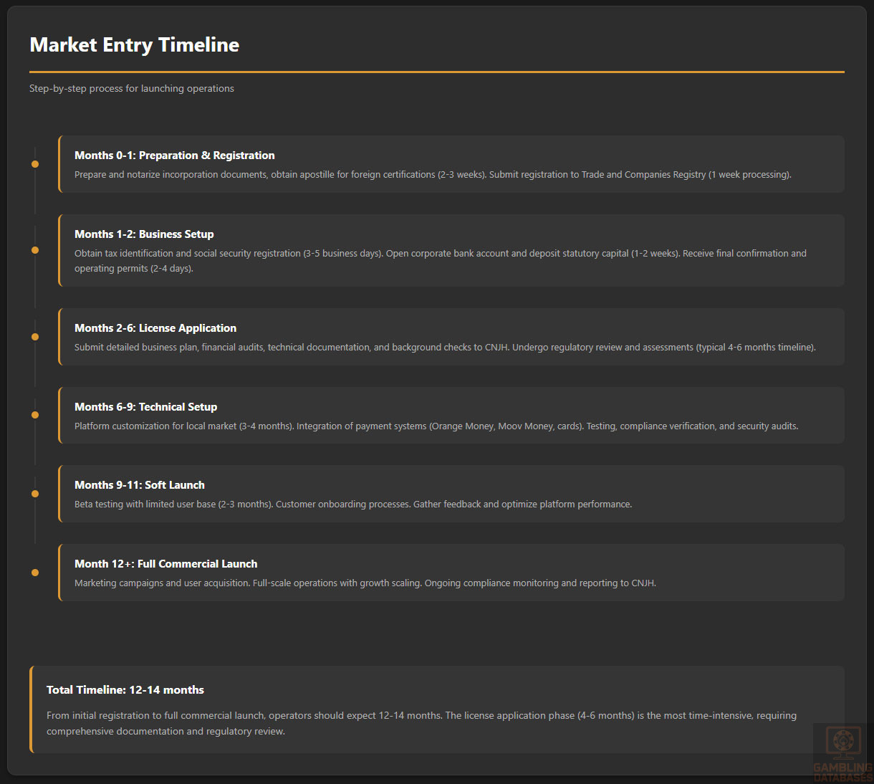Open the Preparation & Registration card heading
This screenshot has height=784, width=874.
tap(175, 156)
